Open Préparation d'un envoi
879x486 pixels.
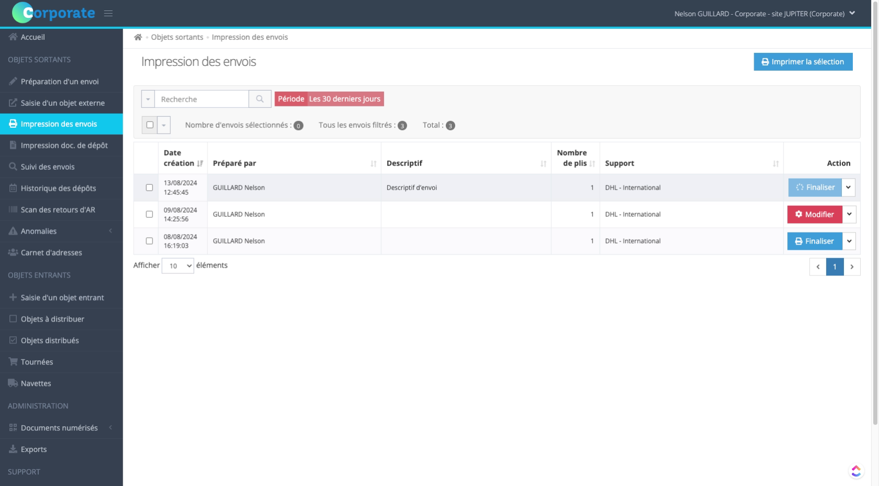tap(61, 81)
